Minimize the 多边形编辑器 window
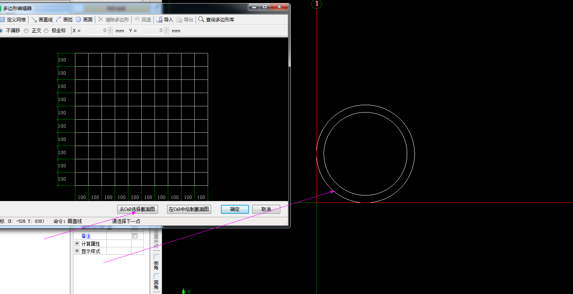 click(254, 7)
